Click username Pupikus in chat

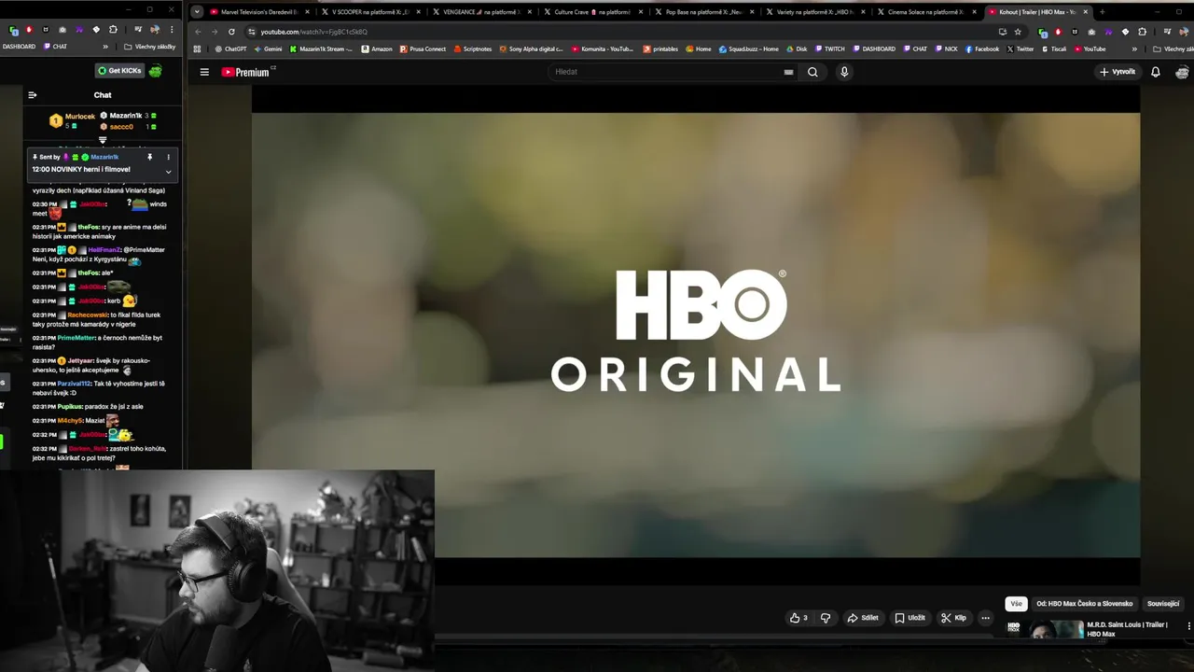coord(70,407)
